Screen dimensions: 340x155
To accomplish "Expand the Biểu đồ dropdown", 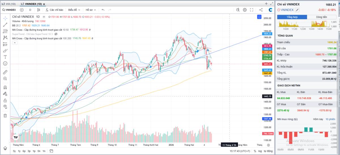I will pos(74,10).
